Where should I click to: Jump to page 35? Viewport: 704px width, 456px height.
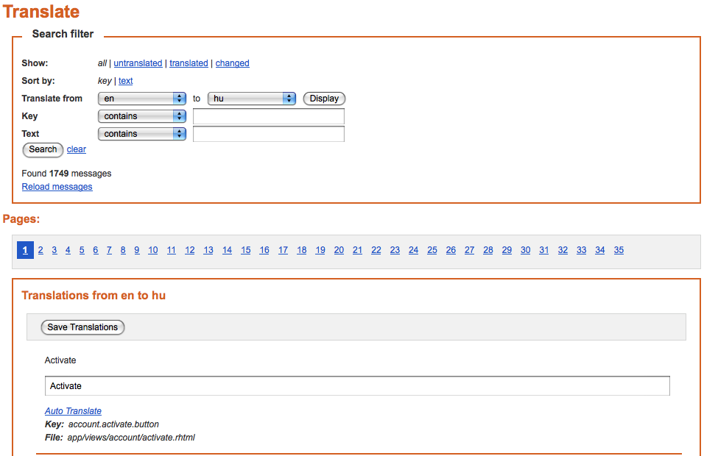(x=619, y=250)
